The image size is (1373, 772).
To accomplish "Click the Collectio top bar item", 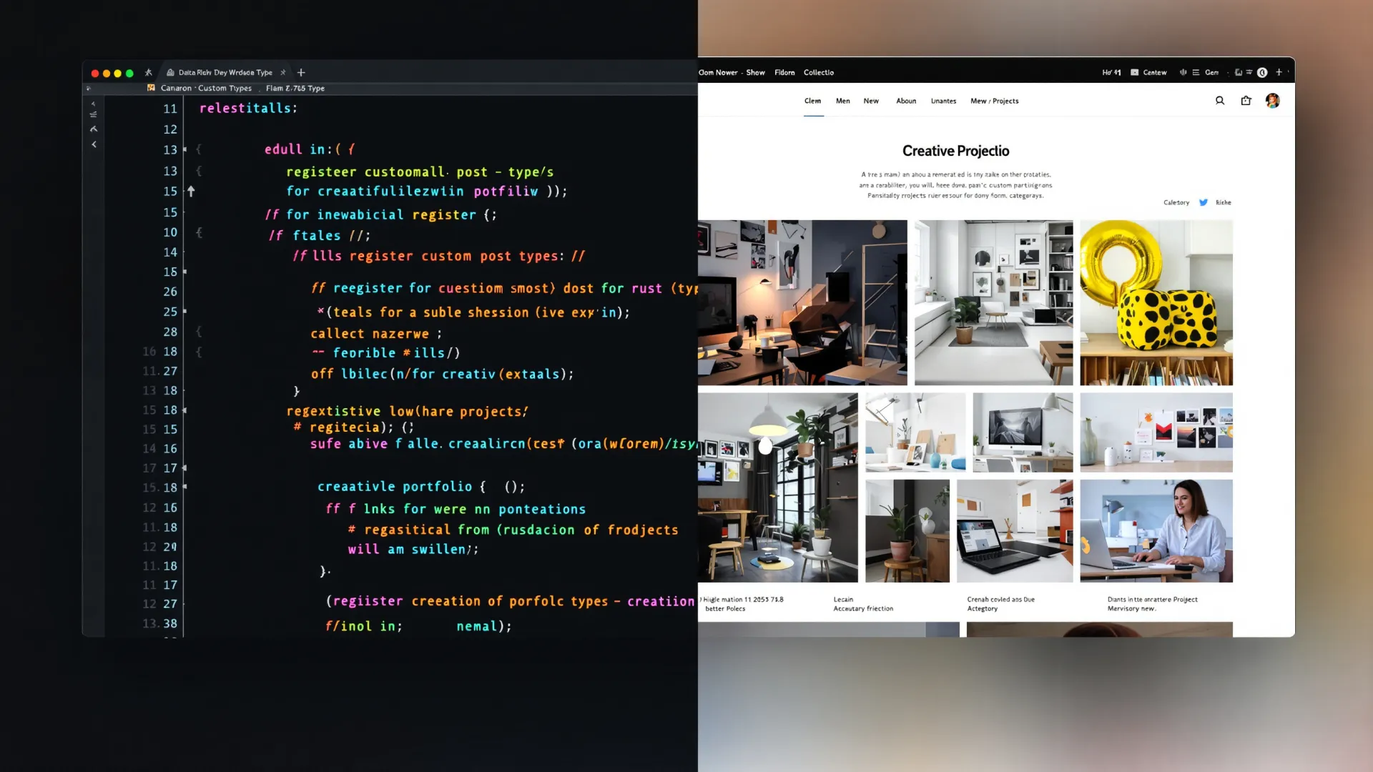I will (818, 72).
